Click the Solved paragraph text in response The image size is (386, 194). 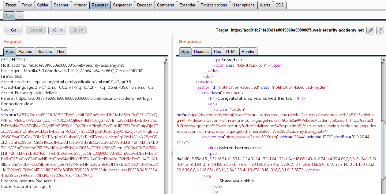click(228, 60)
